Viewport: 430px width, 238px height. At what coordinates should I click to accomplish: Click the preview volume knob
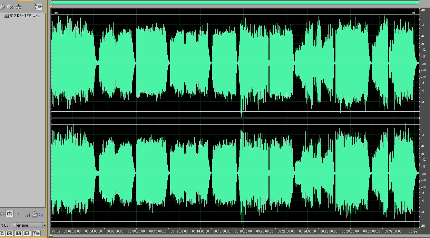[x=35, y=215]
